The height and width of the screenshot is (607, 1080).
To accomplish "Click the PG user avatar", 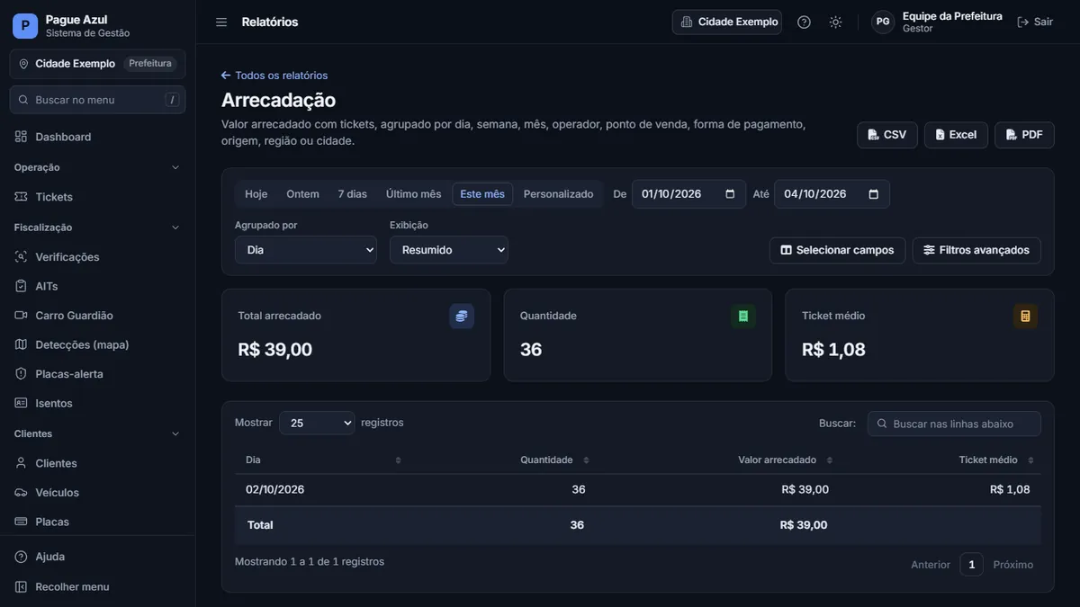I will [x=883, y=22].
